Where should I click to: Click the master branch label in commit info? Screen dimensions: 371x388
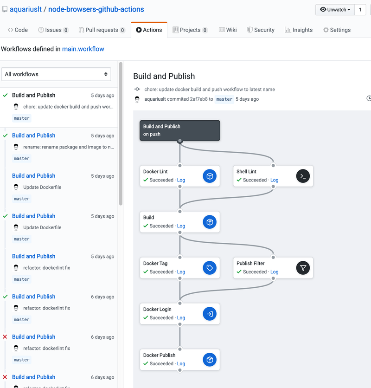point(224,99)
